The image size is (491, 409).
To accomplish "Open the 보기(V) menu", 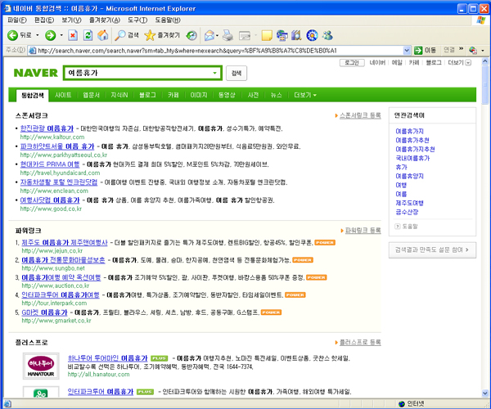I will [x=71, y=20].
